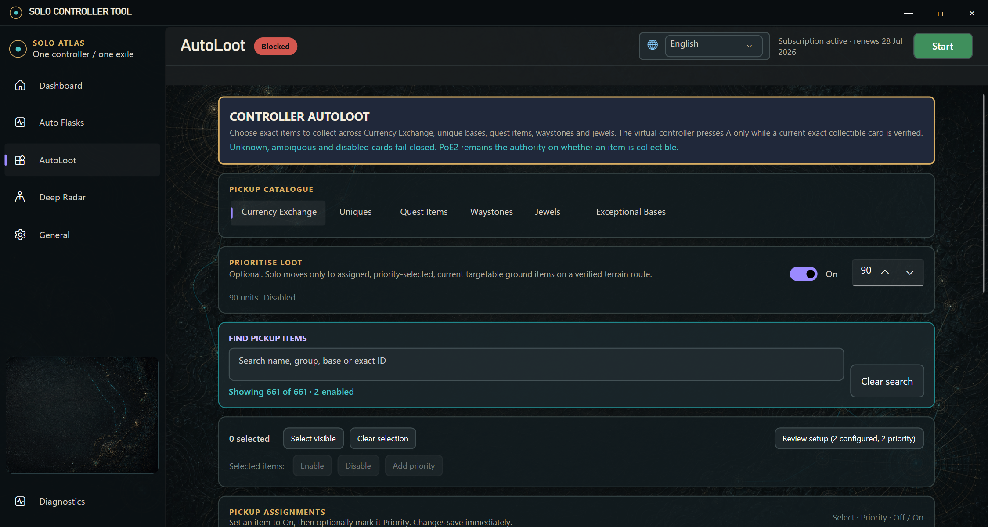
Task: Click the Select visible button
Action: coord(313,438)
